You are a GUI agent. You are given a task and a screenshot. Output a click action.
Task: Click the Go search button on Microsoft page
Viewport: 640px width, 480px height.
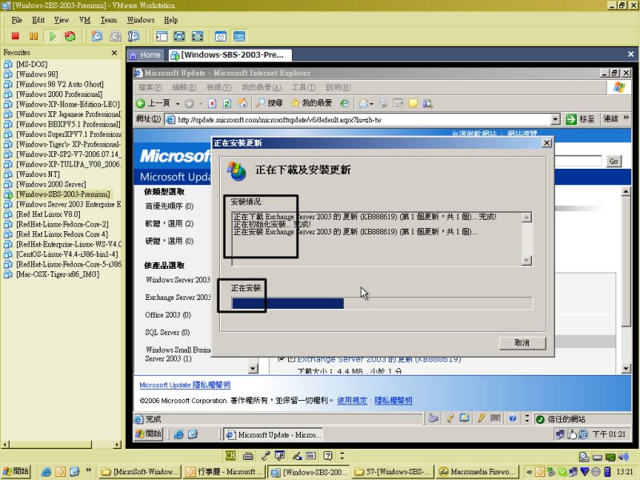tap(614, 162)
